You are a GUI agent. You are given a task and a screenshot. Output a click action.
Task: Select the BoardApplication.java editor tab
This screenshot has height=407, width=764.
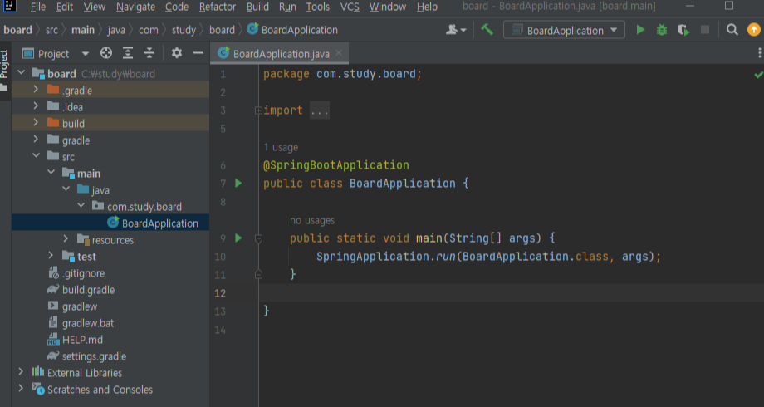(279, 54)
